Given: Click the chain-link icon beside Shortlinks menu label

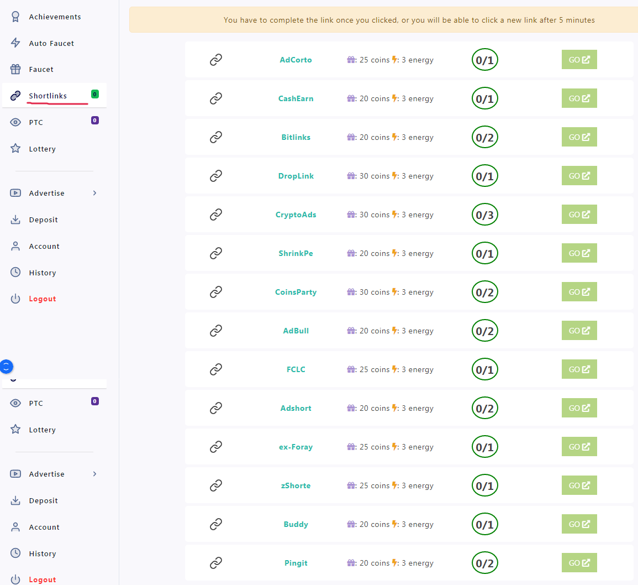Looking at the screenshot, I should coord(15,95).
